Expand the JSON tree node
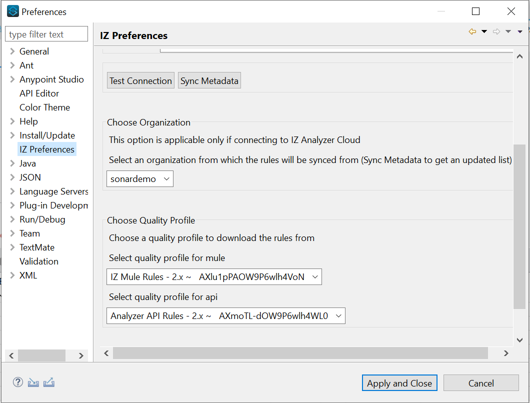530x403 pixels. tap(12, 177)
